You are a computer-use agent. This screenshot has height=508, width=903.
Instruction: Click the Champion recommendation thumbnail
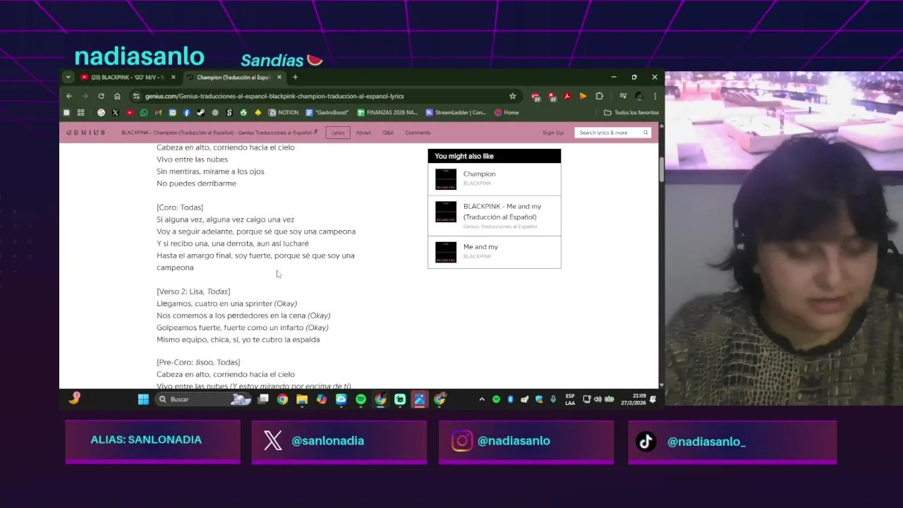(x=446, y=179)
